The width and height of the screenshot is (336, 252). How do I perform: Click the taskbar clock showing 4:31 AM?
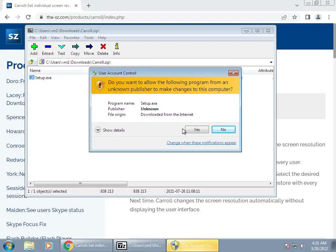(319, 245)
